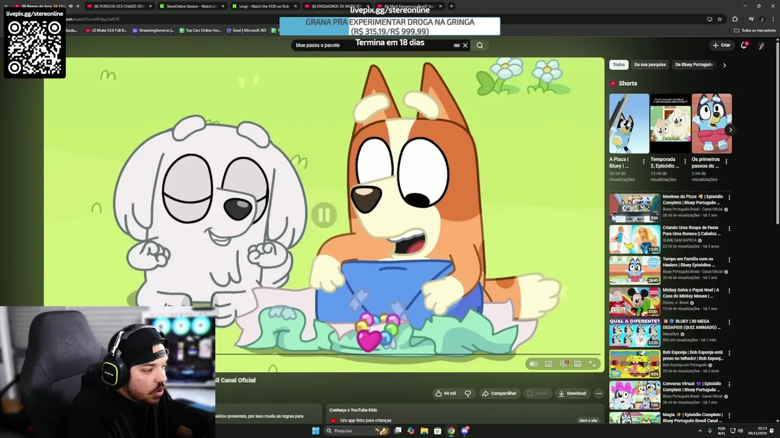Open options for 'Mickey Salva o Papai Noel'

click(x=729, y=291)
